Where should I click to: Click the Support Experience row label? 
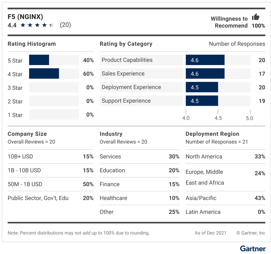[126, 101]
